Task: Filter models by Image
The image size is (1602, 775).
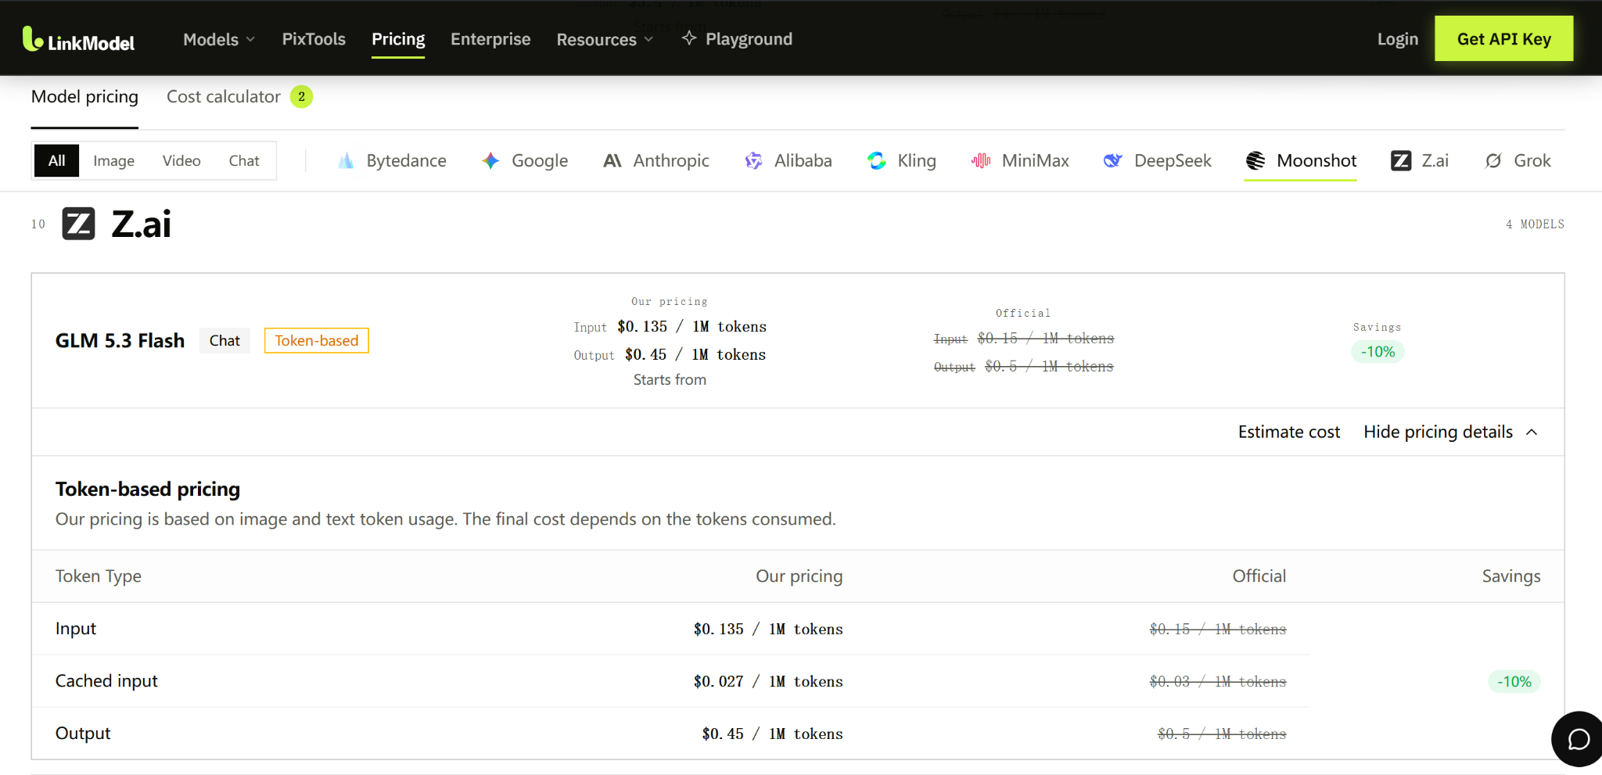Action: tap(114, 160)
